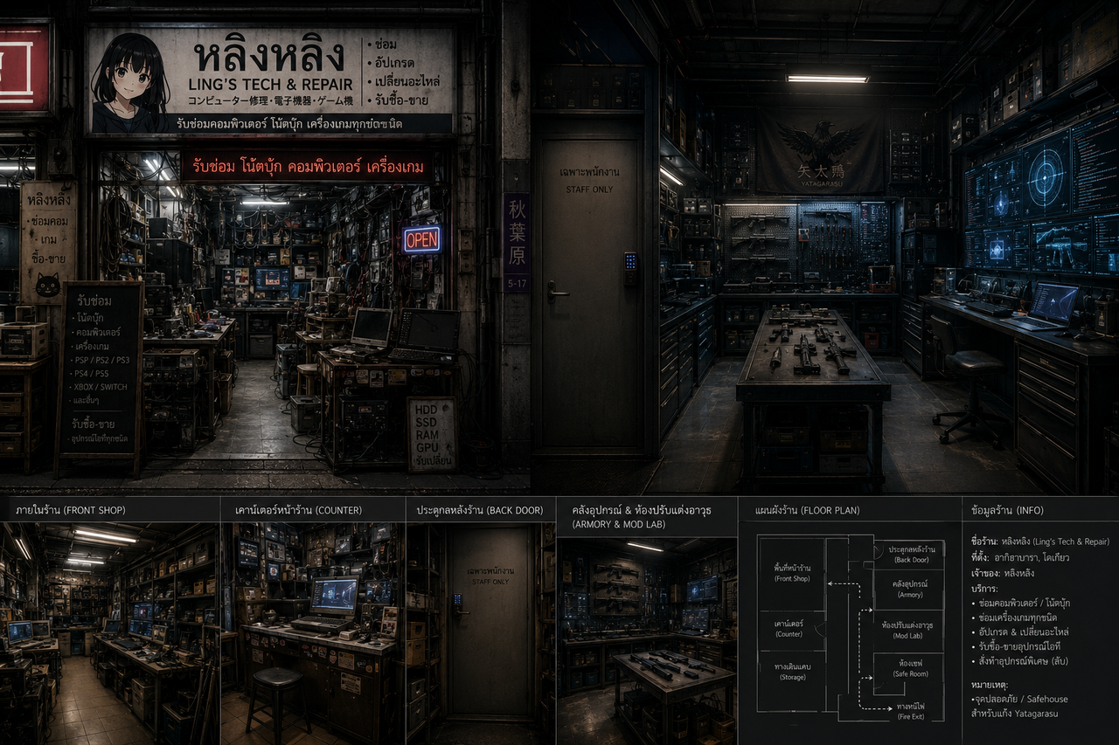Viewport: 1119px width, 745px height.
Task: Click the fluorescent ceiling light in the armory
Action: (x=827, y=79)
